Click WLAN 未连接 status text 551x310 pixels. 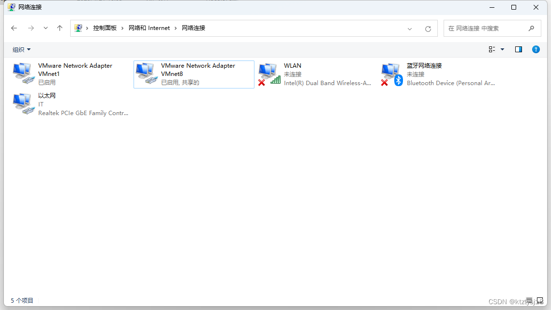[293, 74]
